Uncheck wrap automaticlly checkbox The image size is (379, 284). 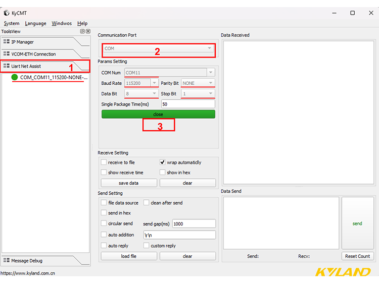tap(162, 162)
